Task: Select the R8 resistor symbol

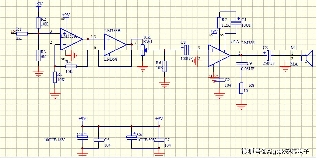Action: tap(241, 88)
